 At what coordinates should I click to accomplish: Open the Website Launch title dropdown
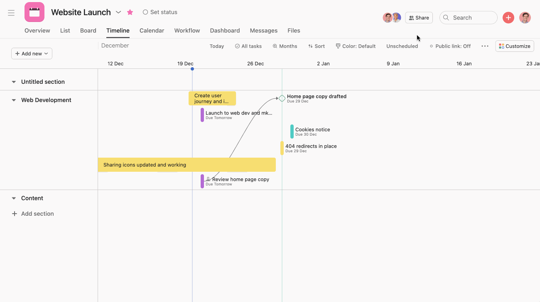point(118,12)
